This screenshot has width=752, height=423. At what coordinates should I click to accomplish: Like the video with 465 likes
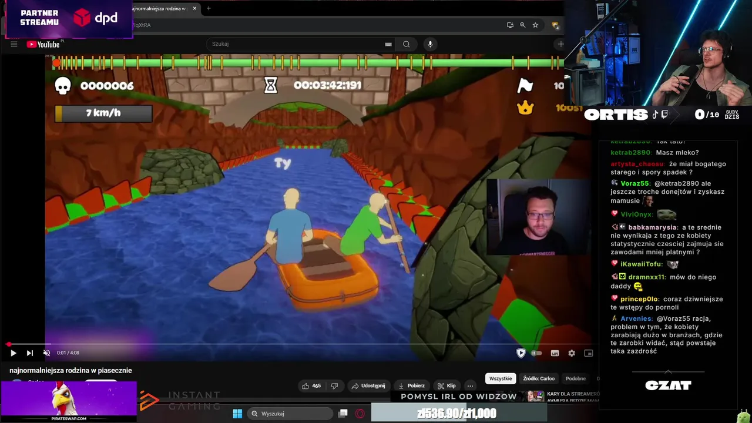311,386
